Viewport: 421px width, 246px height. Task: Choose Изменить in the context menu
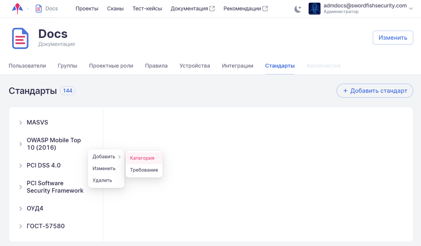(x=104, y=168)
